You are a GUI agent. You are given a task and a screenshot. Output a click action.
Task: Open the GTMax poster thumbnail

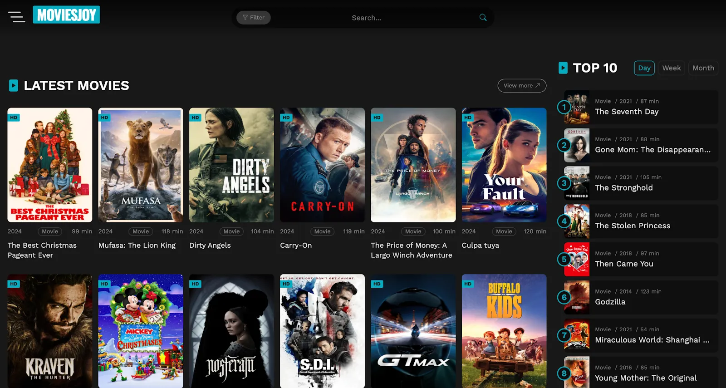pyautogui.click(x=413, y=331)
